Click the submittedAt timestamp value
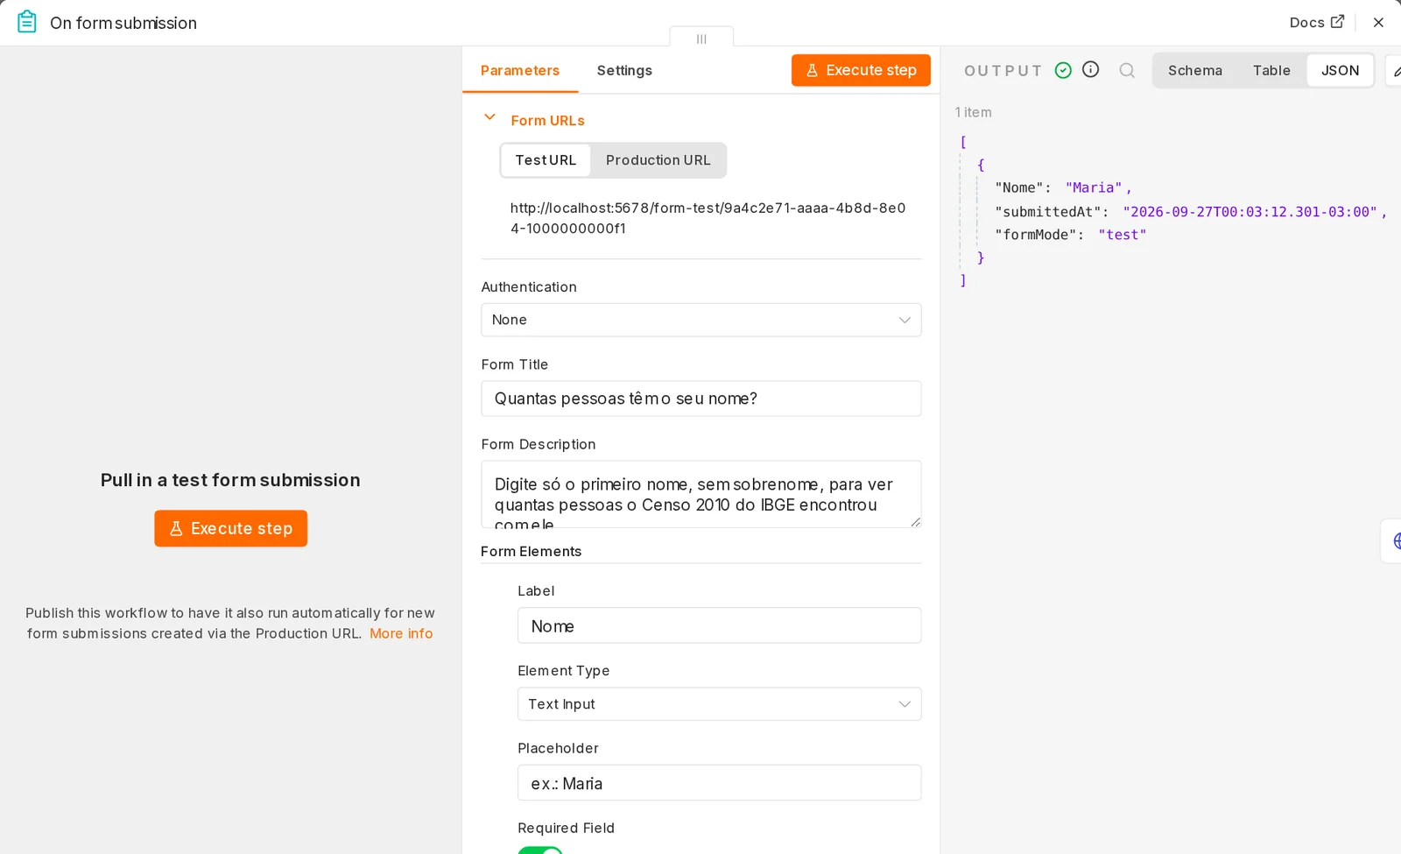This screenshot has width=1401, height=854. tap(1250, 212)
